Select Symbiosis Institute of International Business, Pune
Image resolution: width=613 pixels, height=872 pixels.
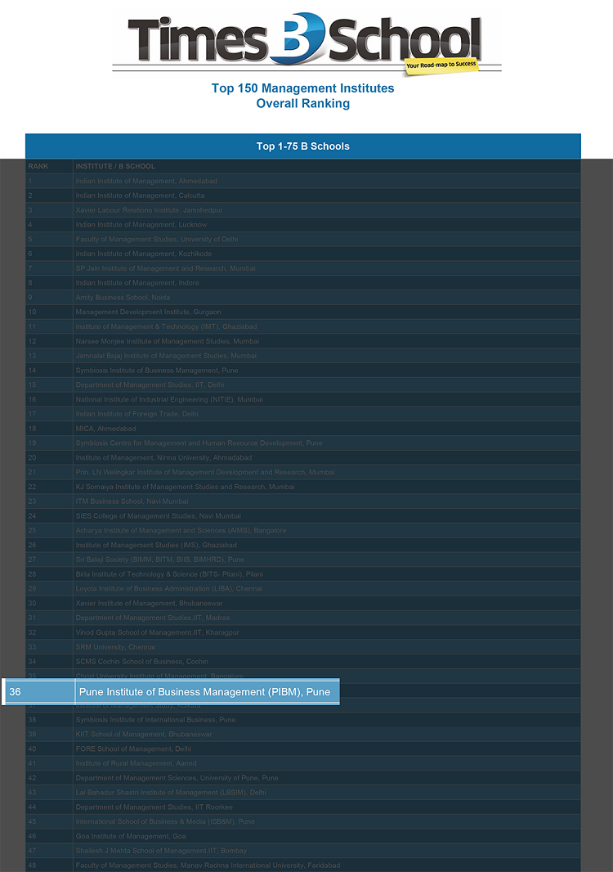click(155, 720)
